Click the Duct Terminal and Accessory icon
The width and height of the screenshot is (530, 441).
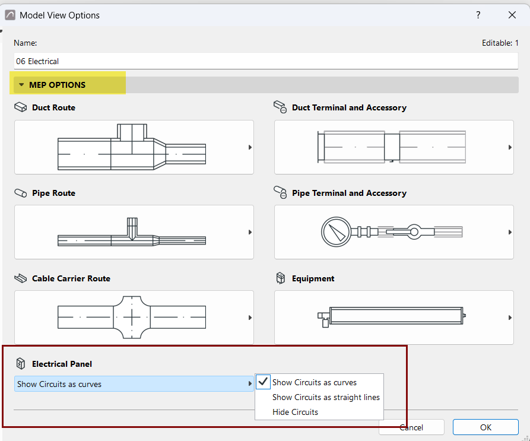coord(280,107)
